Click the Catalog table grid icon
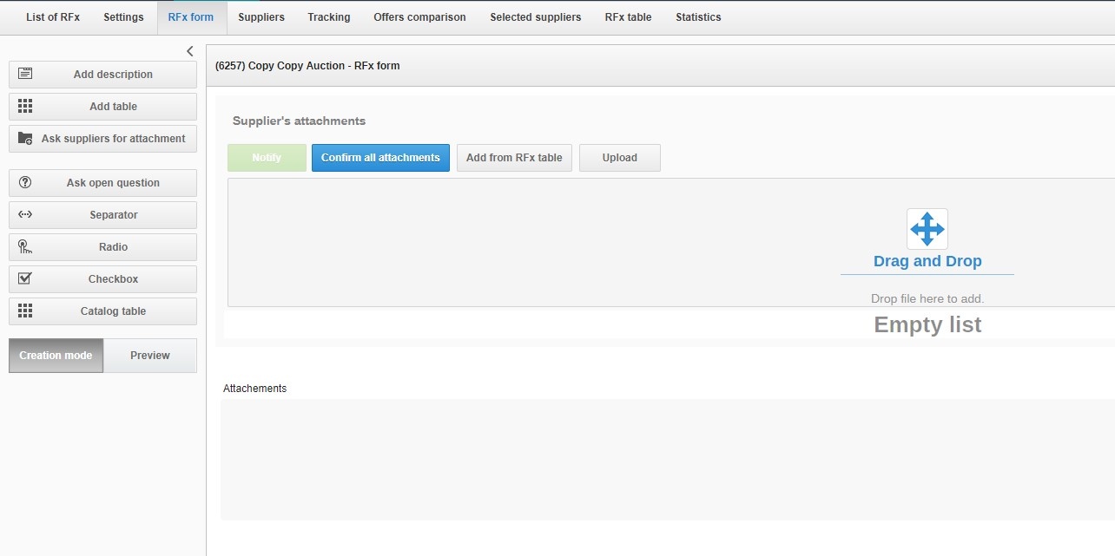 [x=25, y=311]
